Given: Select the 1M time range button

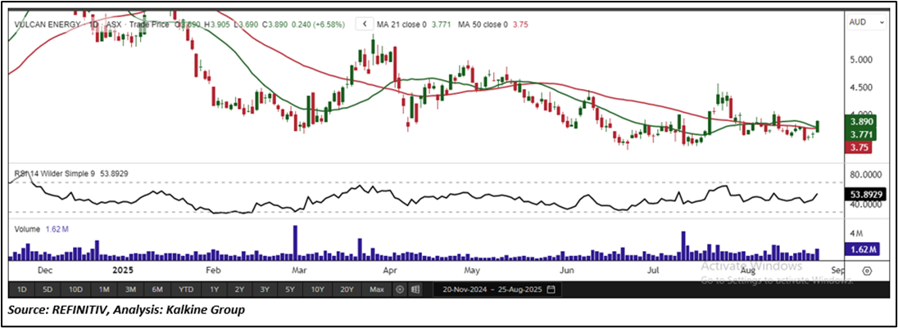Looking at the screenshot, I should 104,289.
